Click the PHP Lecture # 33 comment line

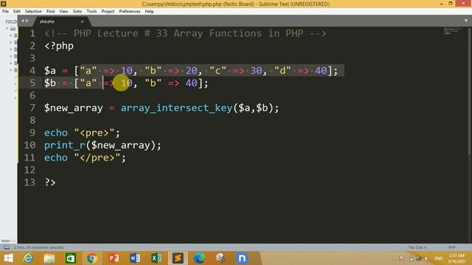(185, 33)
